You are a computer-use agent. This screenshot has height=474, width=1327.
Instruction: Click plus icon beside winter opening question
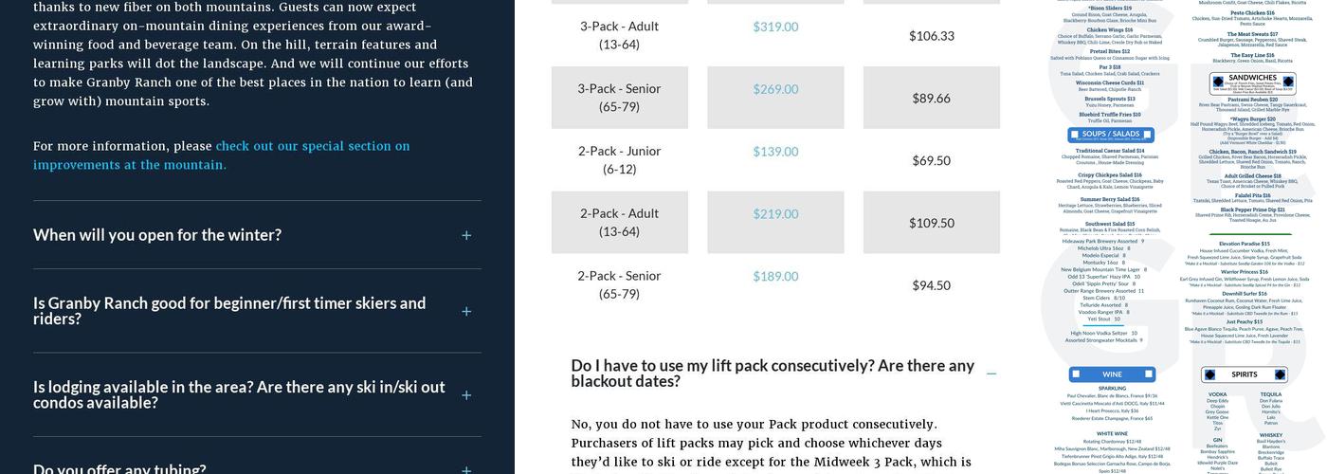point(466,235)
